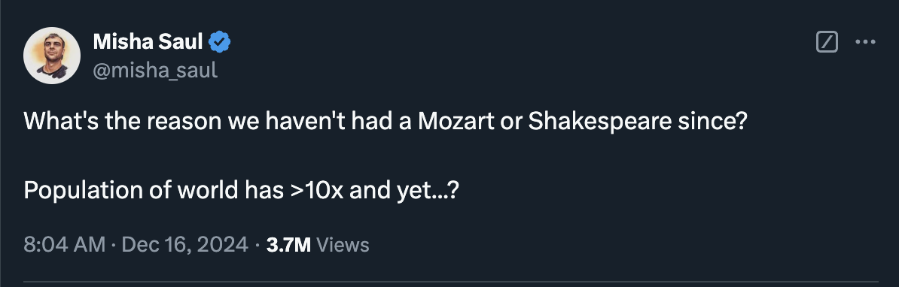Viewport: 899px width, 287px height.
Task: Click the dot separator before 3.7M
Action: click(258, 245)
